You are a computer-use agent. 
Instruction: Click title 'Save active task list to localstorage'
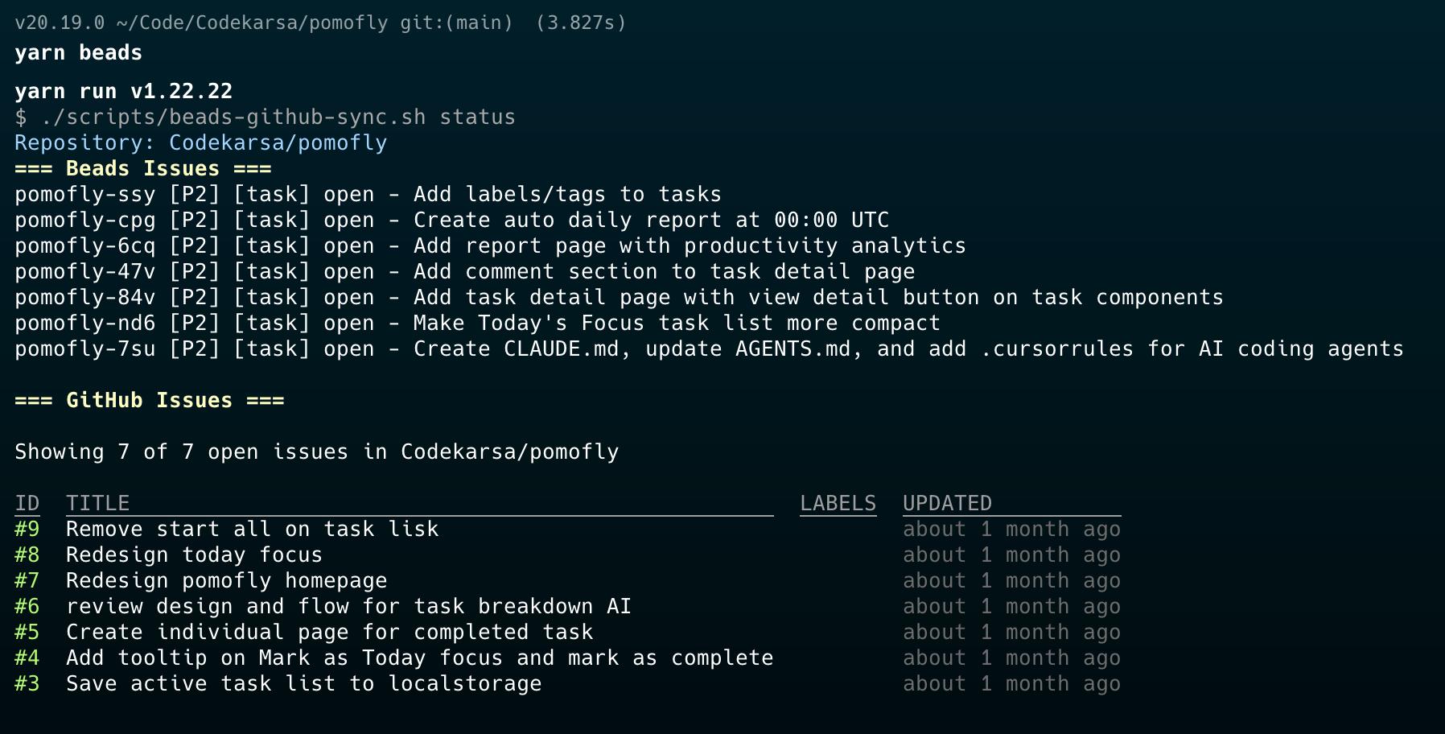point(304,684)
